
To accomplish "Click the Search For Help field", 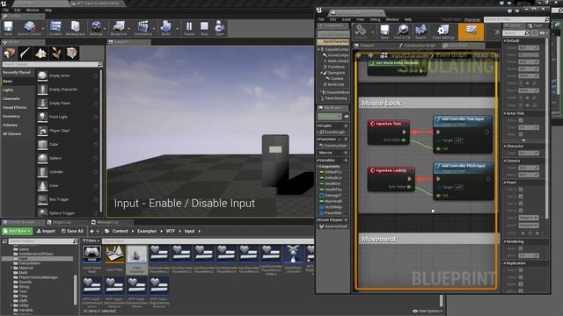I will click(x=516, y=19).
